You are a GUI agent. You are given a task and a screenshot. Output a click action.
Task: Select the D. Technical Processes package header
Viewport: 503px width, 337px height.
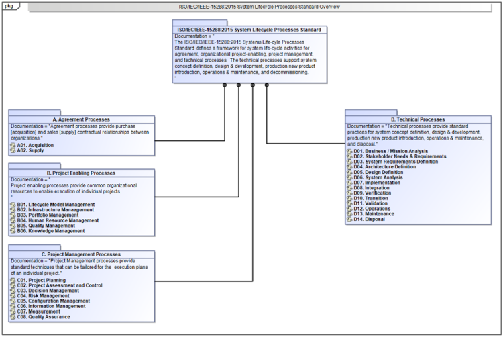(417, 119)
